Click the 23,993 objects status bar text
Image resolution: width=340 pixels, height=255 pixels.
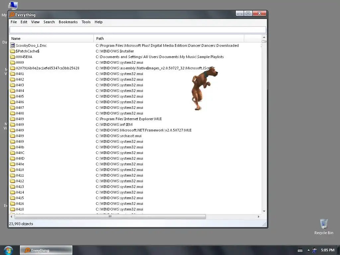point(21,224)
